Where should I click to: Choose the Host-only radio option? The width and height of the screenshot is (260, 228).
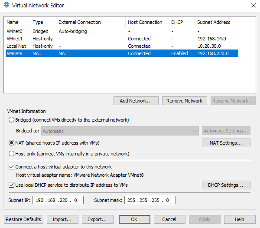[11, 154]
